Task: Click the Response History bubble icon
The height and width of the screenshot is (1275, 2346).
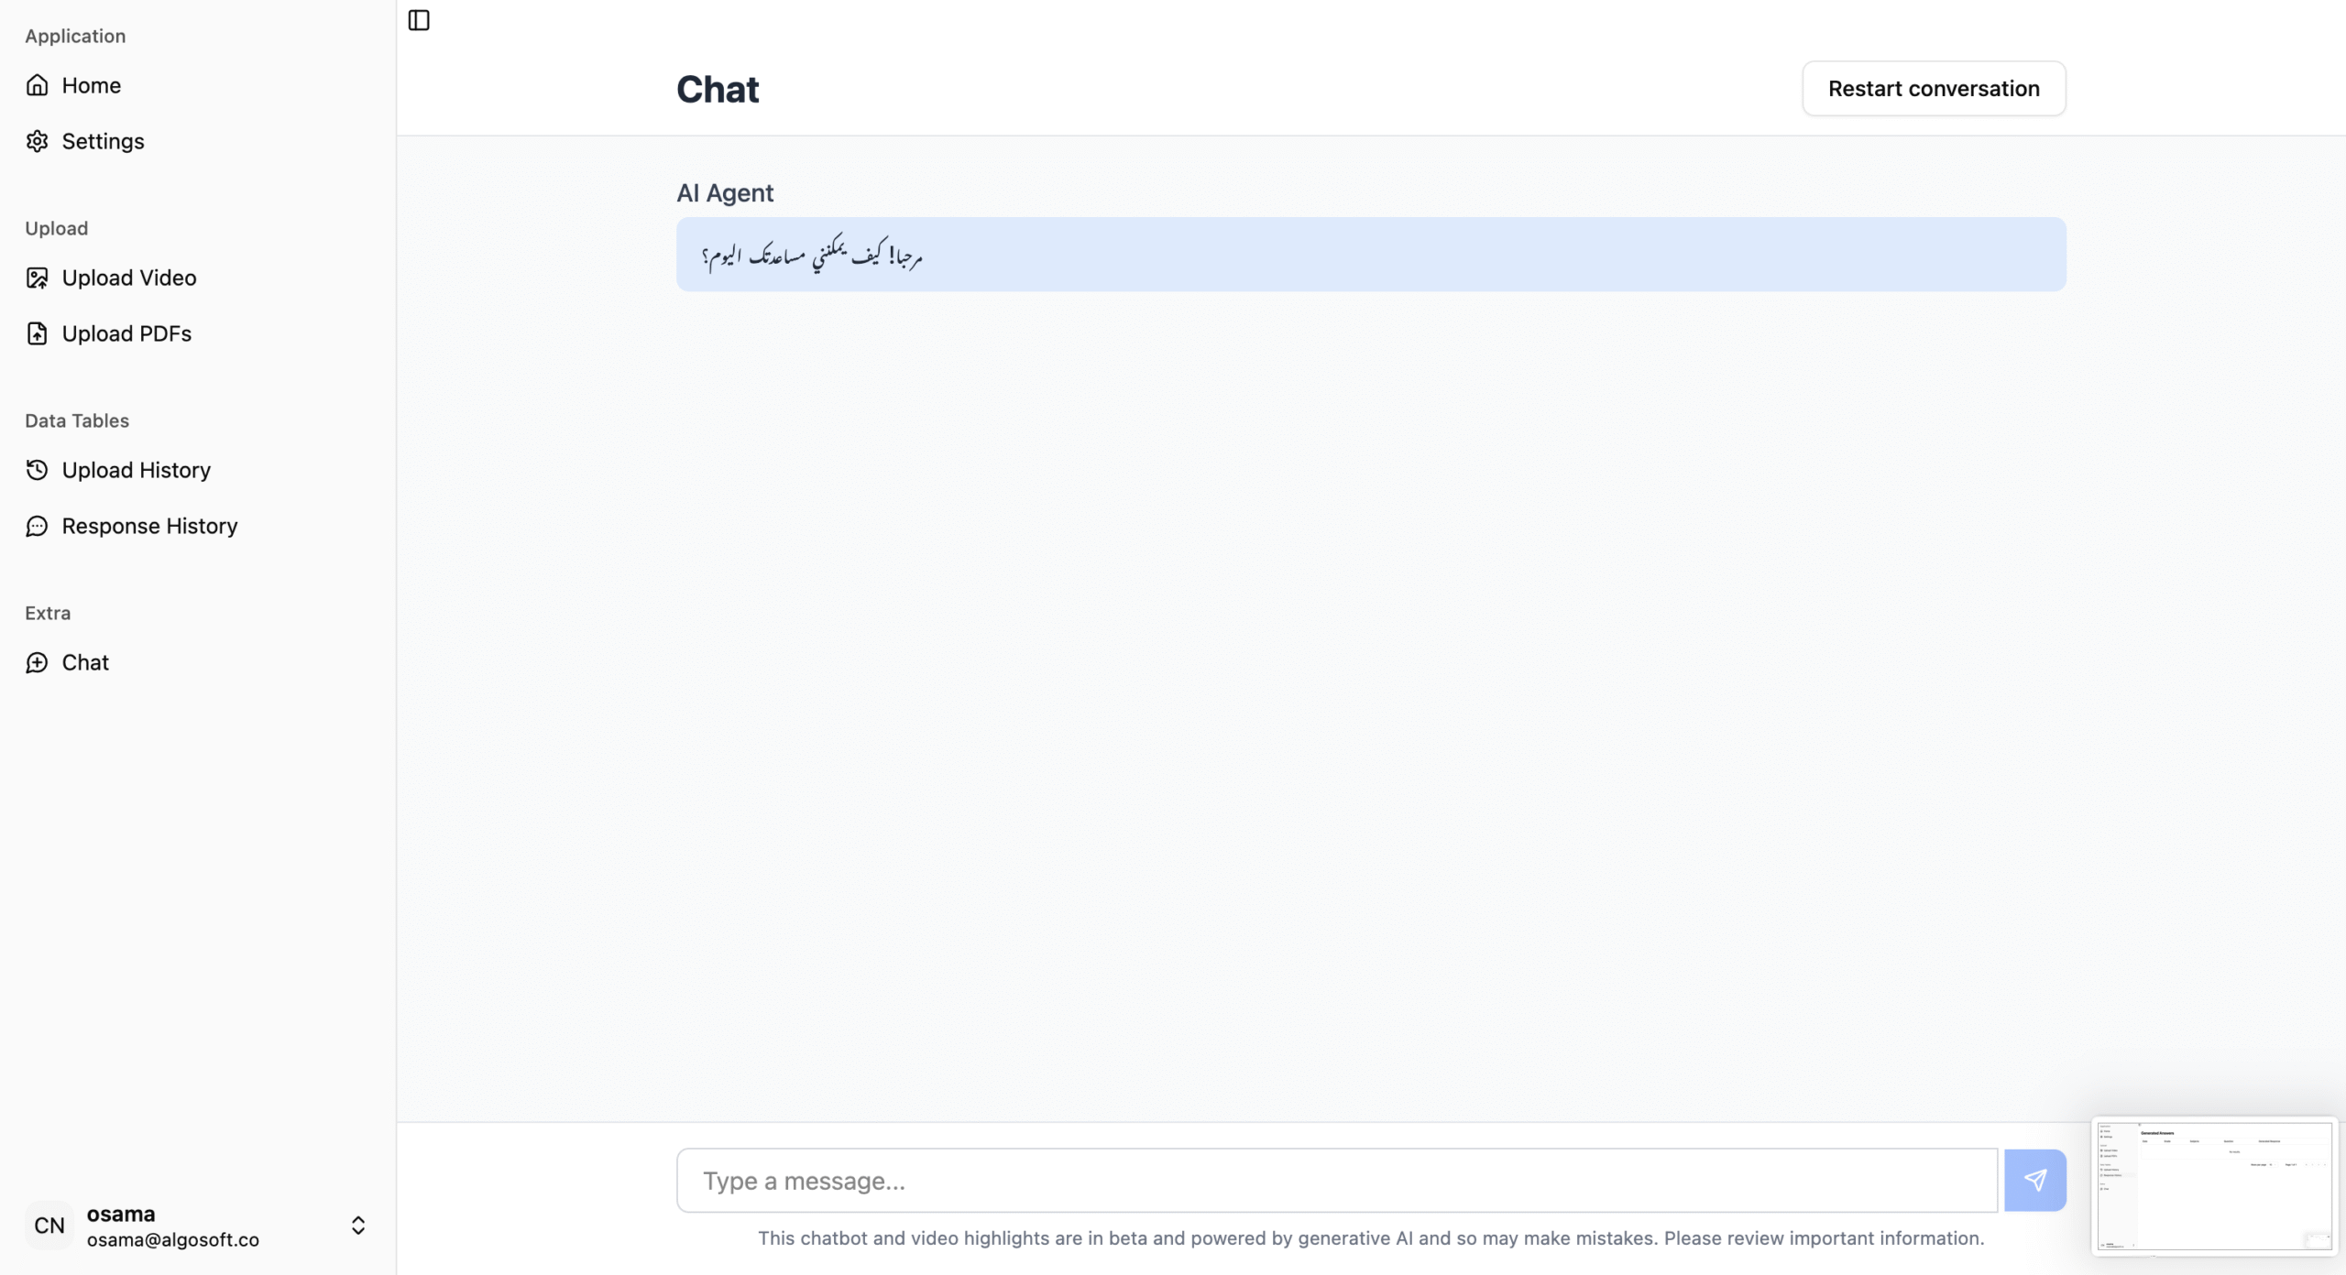Action: click(37, 526)
